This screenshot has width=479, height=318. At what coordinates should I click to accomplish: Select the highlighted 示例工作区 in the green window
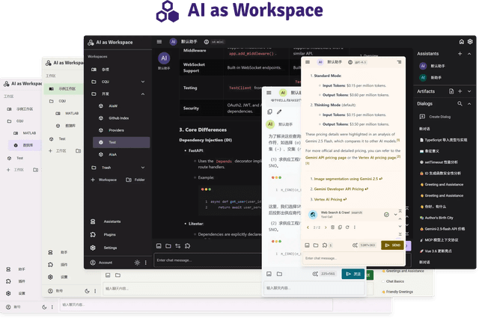(x=63, y=89)
